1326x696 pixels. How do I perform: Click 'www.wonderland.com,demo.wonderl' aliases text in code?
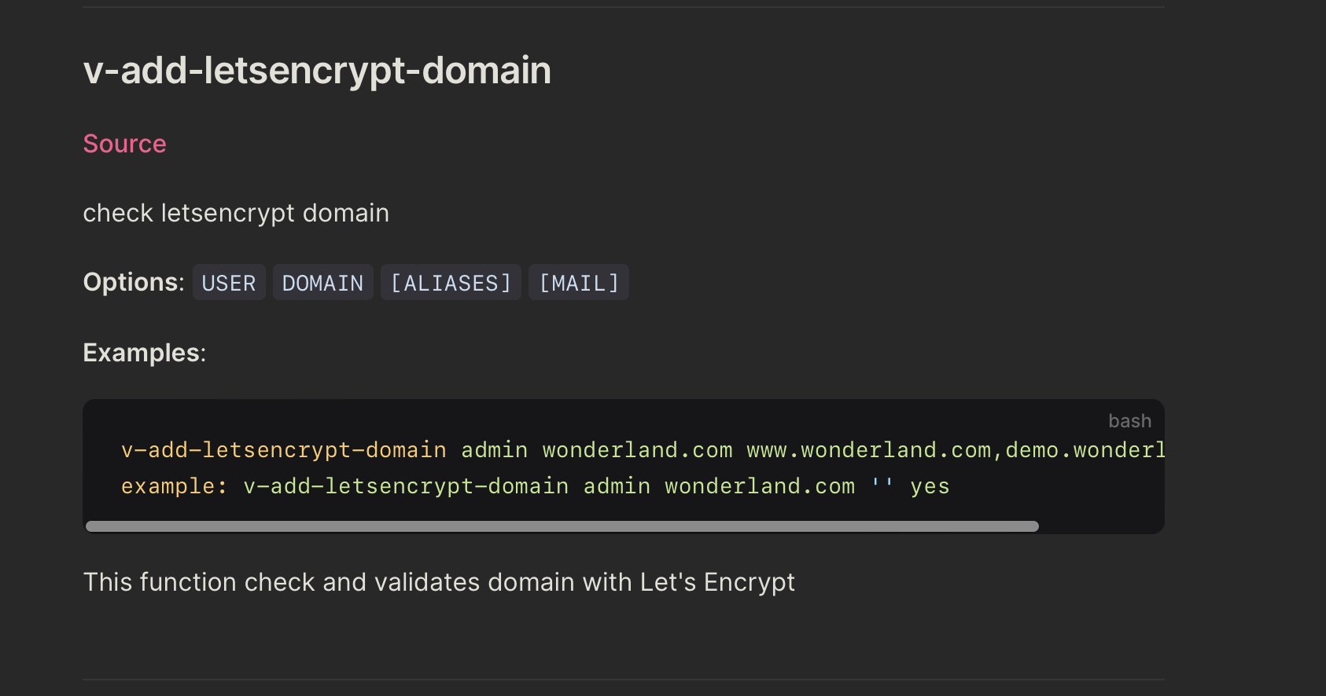pyautogui.click(x=956, y=450)
